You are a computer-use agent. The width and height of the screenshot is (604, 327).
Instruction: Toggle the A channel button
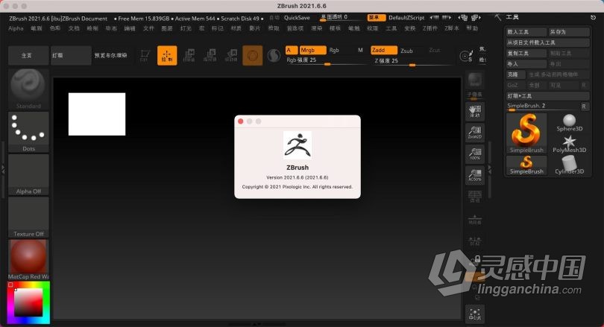pos(292,50)
